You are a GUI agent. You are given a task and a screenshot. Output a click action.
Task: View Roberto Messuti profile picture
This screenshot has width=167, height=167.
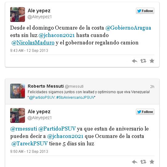click(x=18, y=91)
